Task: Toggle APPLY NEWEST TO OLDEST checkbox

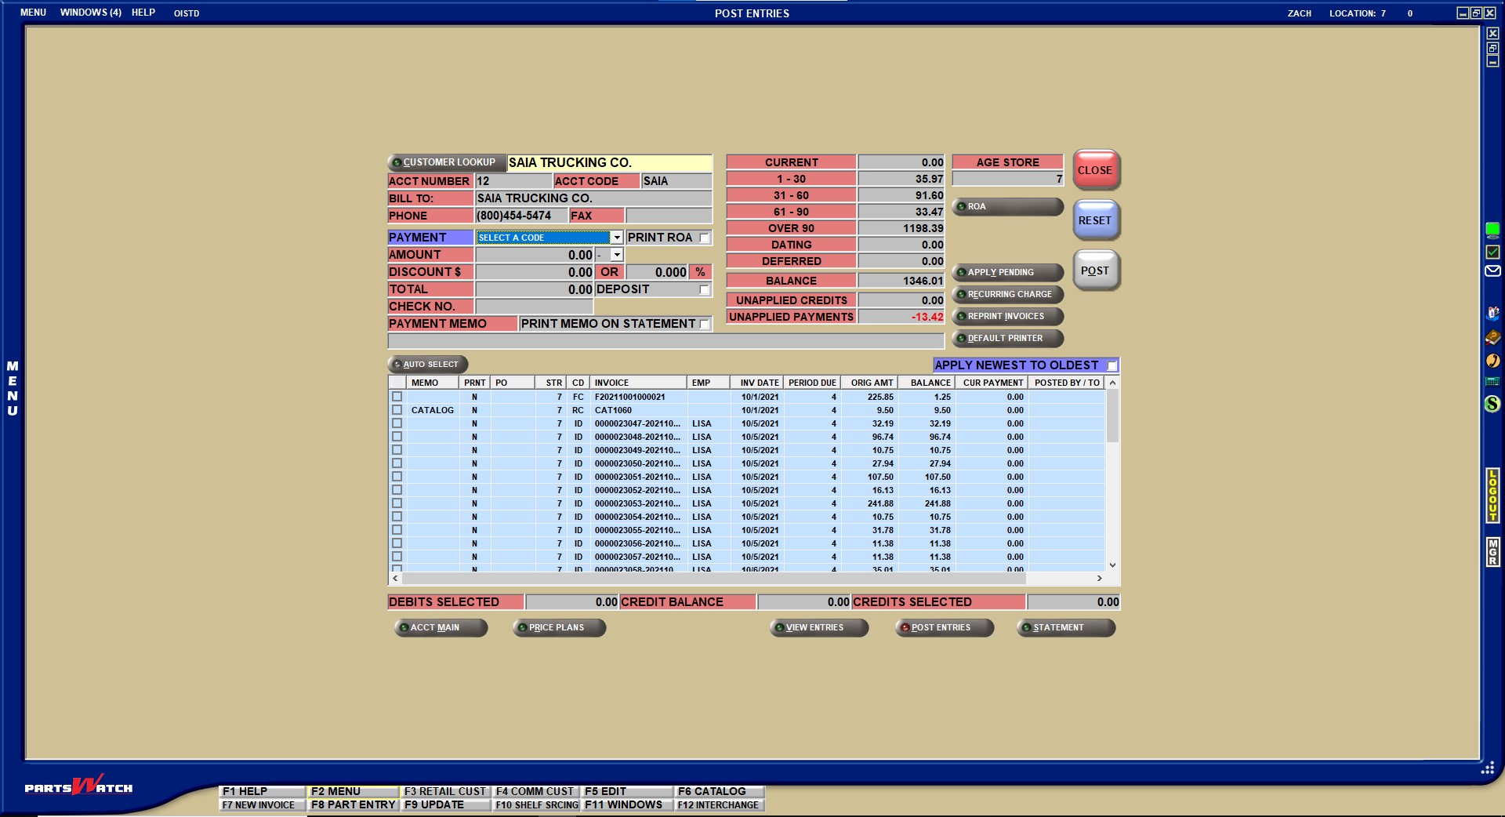Action: coord(1112,366)
